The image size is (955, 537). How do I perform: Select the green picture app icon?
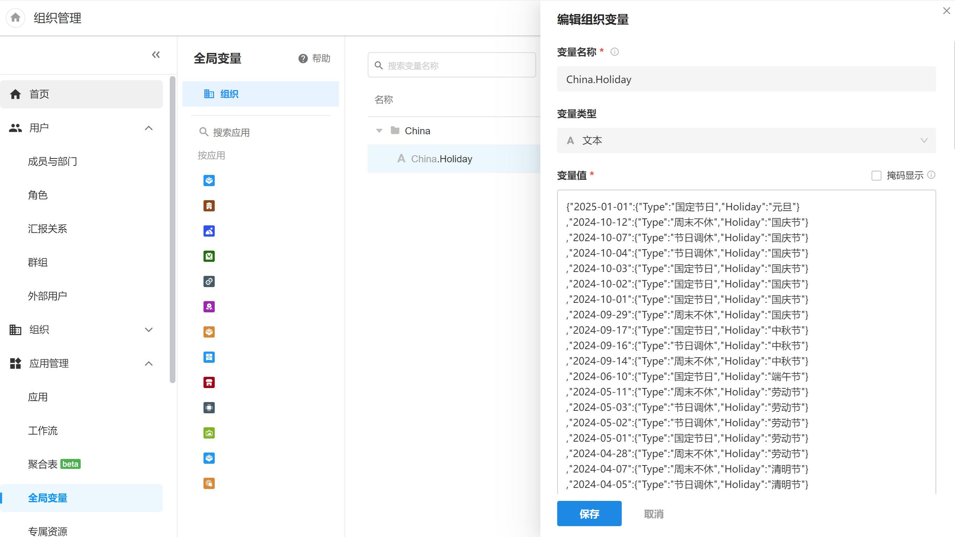[209, 433]
